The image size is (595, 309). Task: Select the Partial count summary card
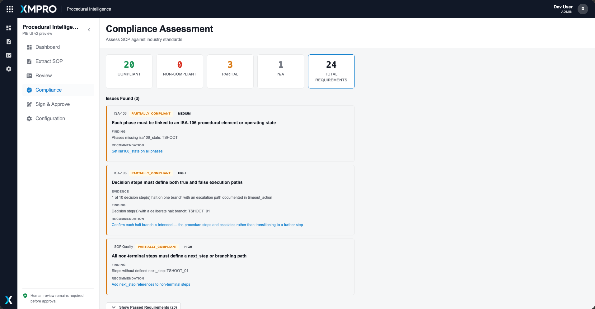(x=230, y=71)
